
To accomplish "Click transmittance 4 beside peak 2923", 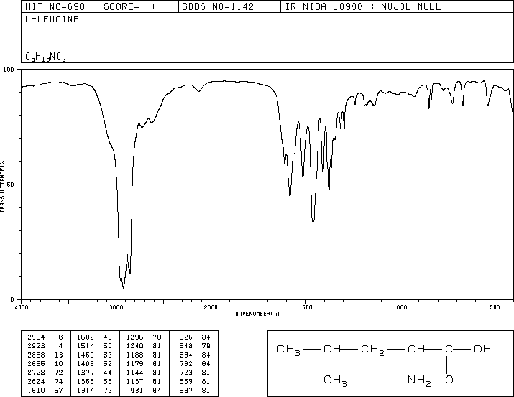I will coord(60,345).
